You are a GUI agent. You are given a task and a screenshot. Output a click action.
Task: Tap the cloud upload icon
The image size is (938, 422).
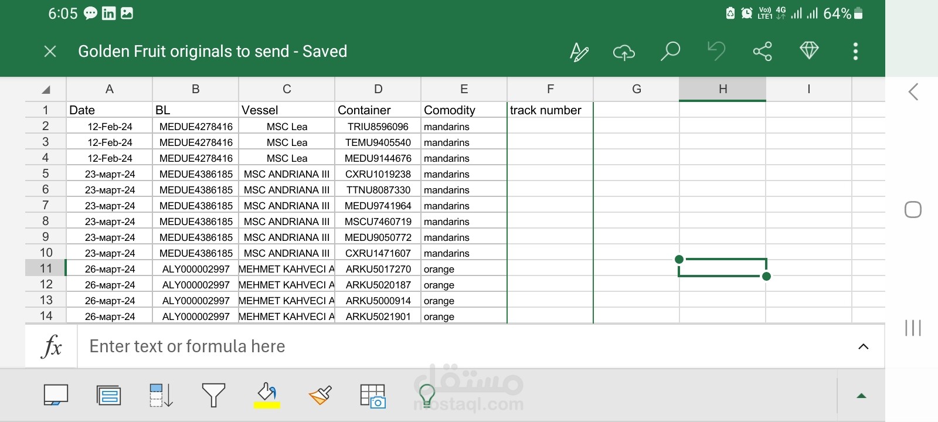pyautogui.click(x=624, y=52)
